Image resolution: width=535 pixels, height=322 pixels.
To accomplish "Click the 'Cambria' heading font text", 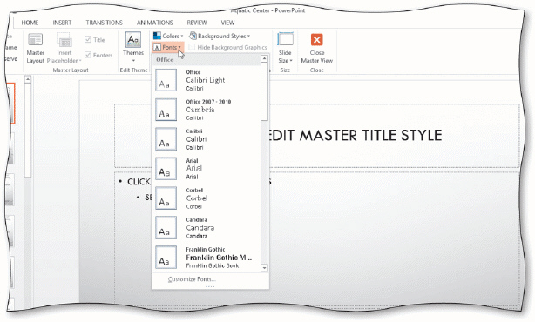I will pyautogui.click(x=200, y=110).
